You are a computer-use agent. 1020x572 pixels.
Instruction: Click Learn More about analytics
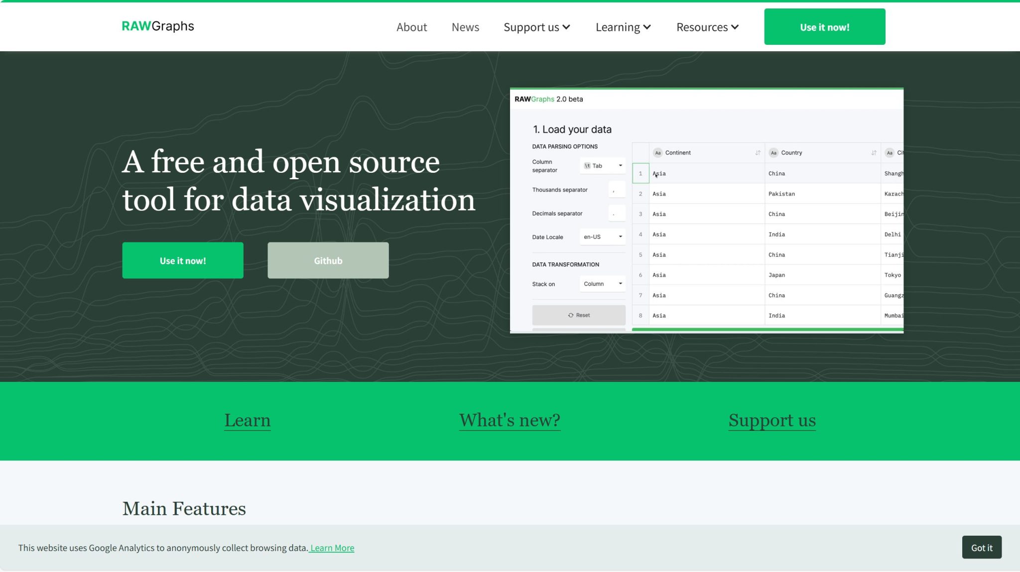(332, 548)
